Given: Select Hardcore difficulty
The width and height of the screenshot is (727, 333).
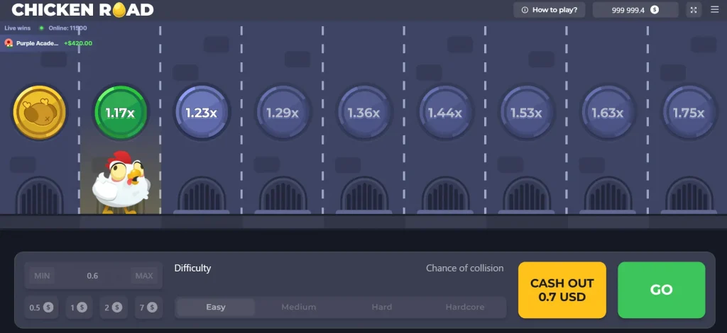Looking at the screenshot, I should [464, 307].
